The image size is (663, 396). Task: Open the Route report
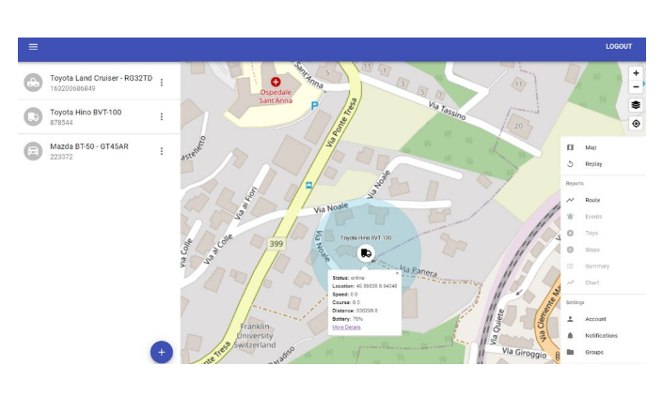[592, 200]
